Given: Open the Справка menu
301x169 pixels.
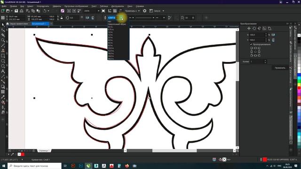Looking at the screenshot, I should [x=140, y=6].
